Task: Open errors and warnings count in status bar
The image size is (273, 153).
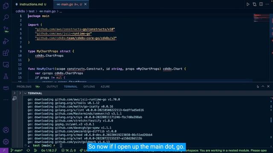Action: (x=69, y=150)
